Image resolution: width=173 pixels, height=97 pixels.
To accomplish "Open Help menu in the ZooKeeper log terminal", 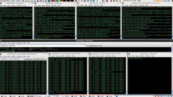I will point(24,5).
